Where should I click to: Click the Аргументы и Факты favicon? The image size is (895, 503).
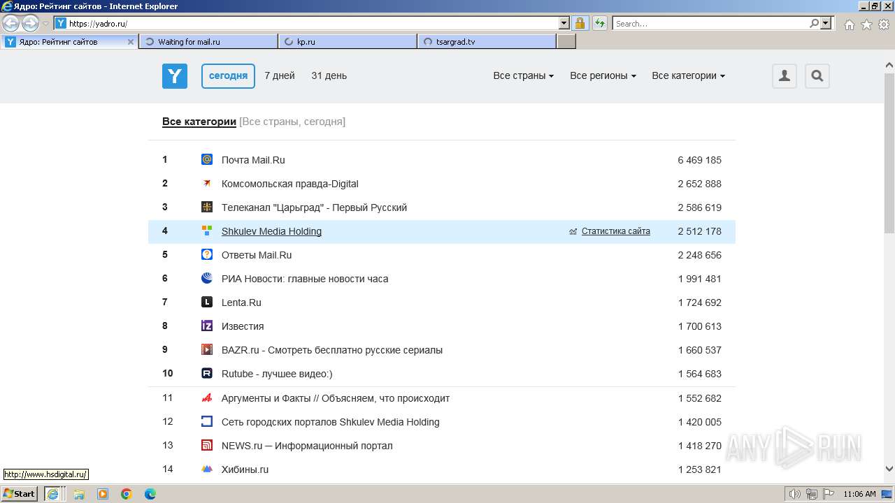(x=207, y=398)
